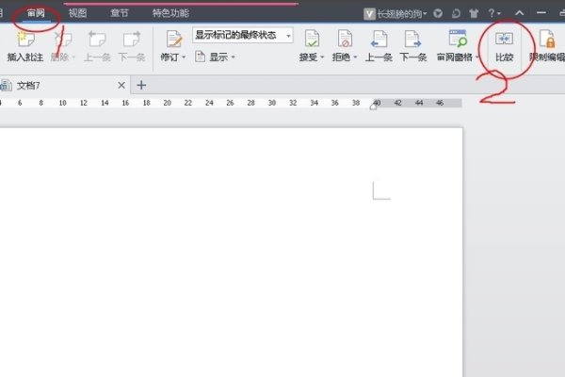Click the 显示 markup button
This screenshot has width=565, height=377.
click(213, 57)
